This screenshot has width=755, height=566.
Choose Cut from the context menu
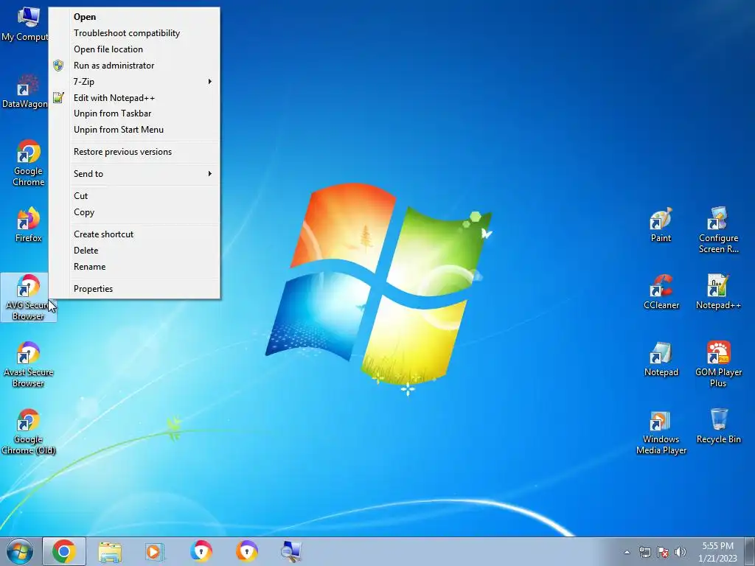(x=134, y=196)
